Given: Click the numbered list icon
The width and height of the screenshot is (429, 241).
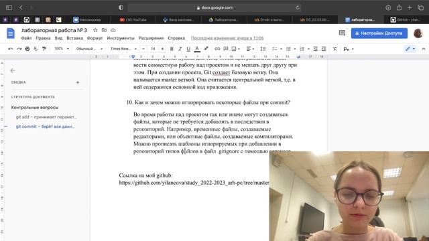Looking at the screenshot, I should (x=302, y=49).
